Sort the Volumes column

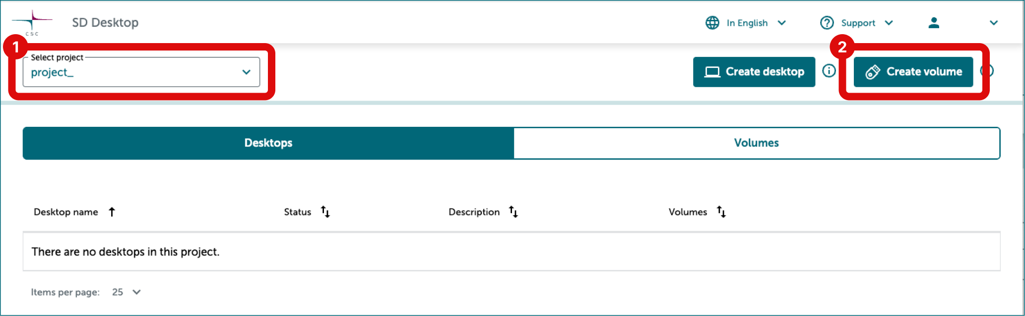tap(721, 212)
